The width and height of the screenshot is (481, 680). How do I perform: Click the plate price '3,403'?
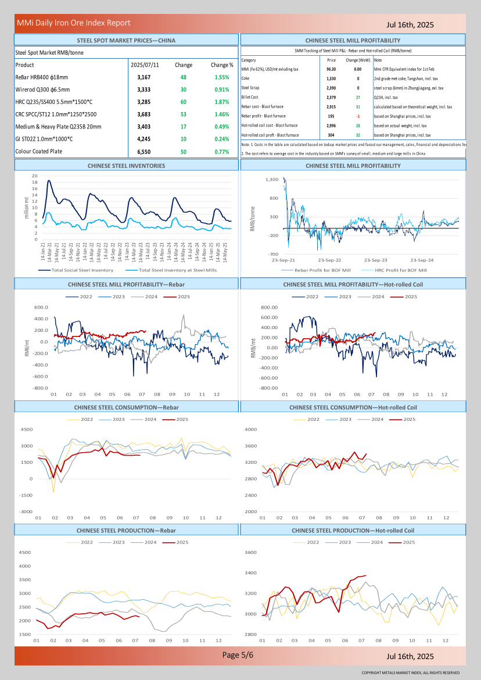(x=144, y=127)
